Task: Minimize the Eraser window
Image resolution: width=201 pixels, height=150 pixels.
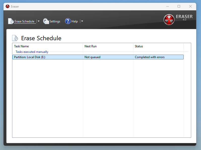Action: pos(167,7)
